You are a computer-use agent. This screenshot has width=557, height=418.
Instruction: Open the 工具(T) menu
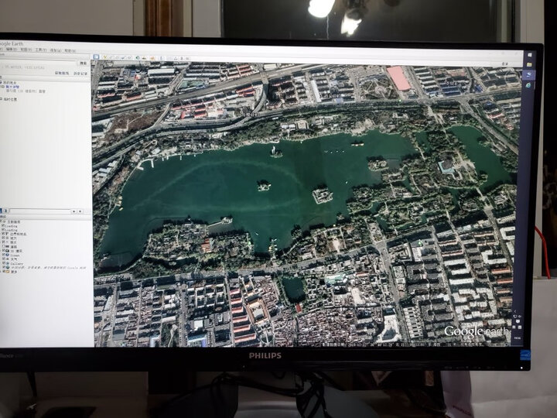coord(41,50)
